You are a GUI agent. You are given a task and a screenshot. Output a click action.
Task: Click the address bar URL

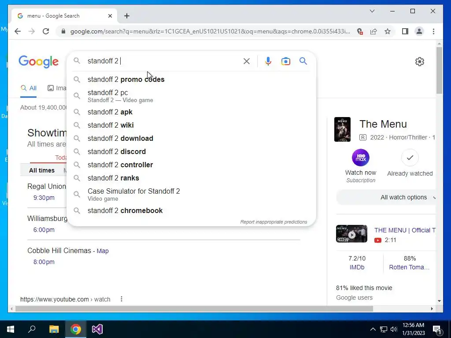(x=210, y=31)
